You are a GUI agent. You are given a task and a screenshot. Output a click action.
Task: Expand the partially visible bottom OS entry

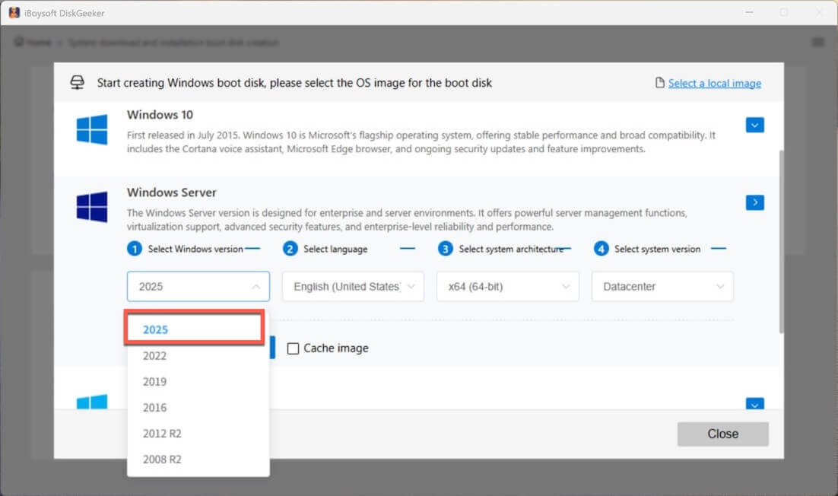[x=754, y=404]
